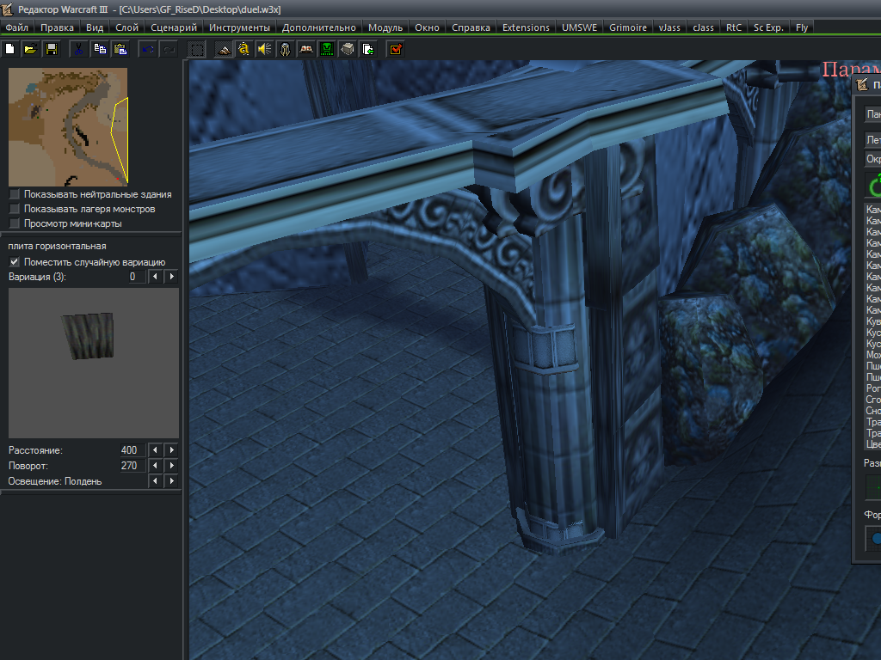This screenshot has width=881, height=660.
Task: Click the Cut scissors icon
Action: click(x=78, y=49)
